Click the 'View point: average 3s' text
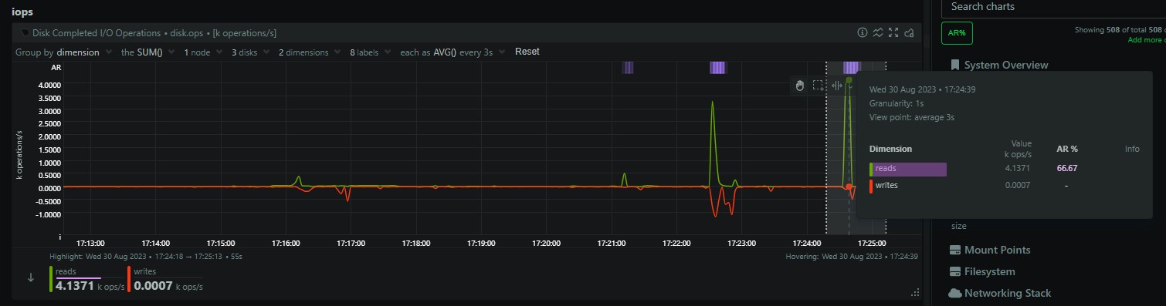Image resolution: width=1166 pixels, height=306 pixels. pyautogui.click(x=912, y=117)
